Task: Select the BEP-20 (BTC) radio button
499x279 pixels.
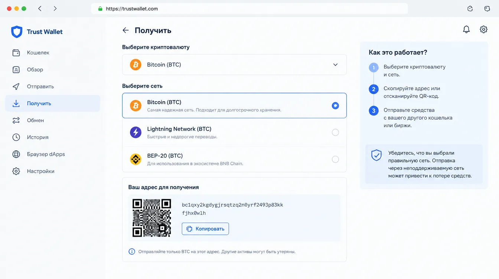Action: point(335,159)
